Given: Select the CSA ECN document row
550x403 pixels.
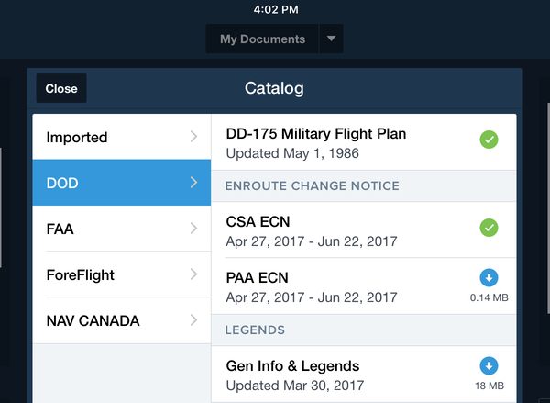Looking at the screenshot, I should 339,229.
